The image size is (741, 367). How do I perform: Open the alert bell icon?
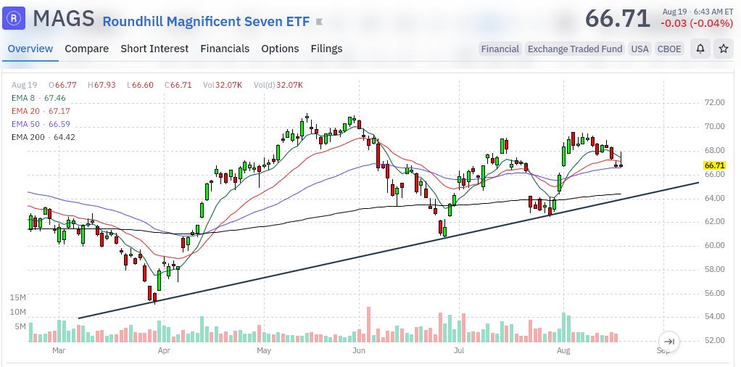[x=700, y=49]
